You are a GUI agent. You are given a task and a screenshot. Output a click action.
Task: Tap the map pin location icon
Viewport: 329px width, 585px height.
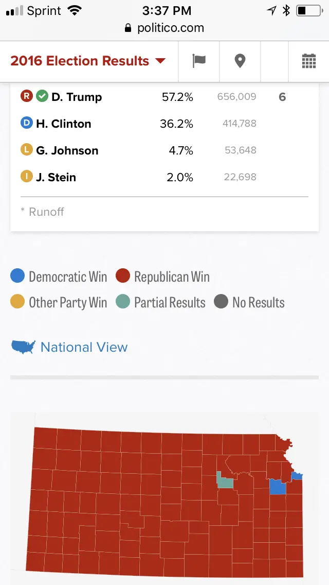pyautogui.click(x=240, y=61)
